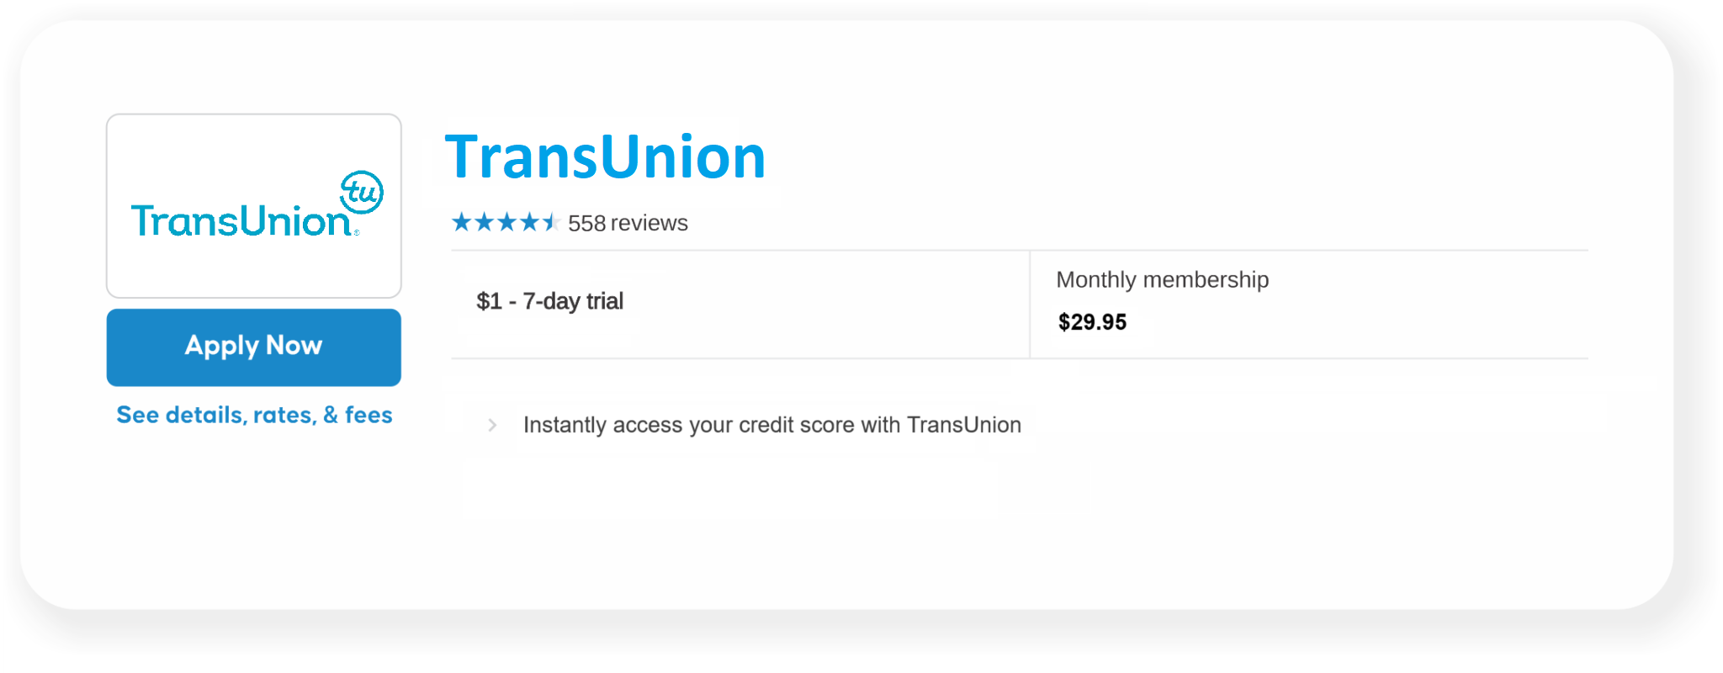Click the 558 reviews count
Viewport: 1723px width, 673px height.
coord(626,222)
